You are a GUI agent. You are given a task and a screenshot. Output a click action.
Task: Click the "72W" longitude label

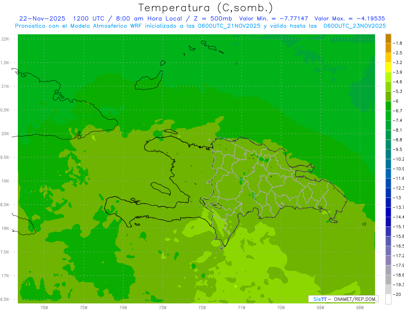(202, 307)
